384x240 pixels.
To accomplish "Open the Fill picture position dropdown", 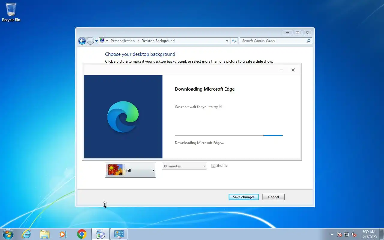I will click(130, 170).
